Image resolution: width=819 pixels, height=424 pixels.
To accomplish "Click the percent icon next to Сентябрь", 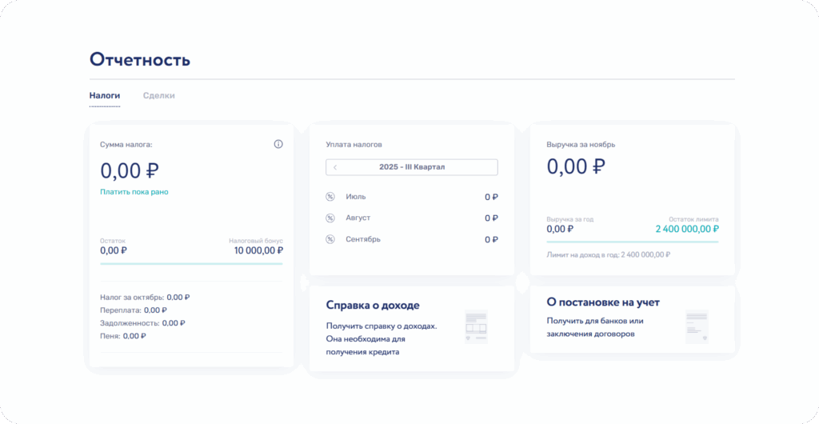I will point(330,239).
